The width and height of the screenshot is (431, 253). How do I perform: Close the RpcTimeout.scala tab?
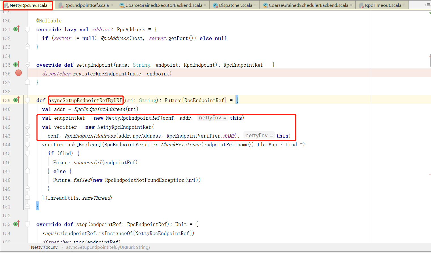coord(404,5)
